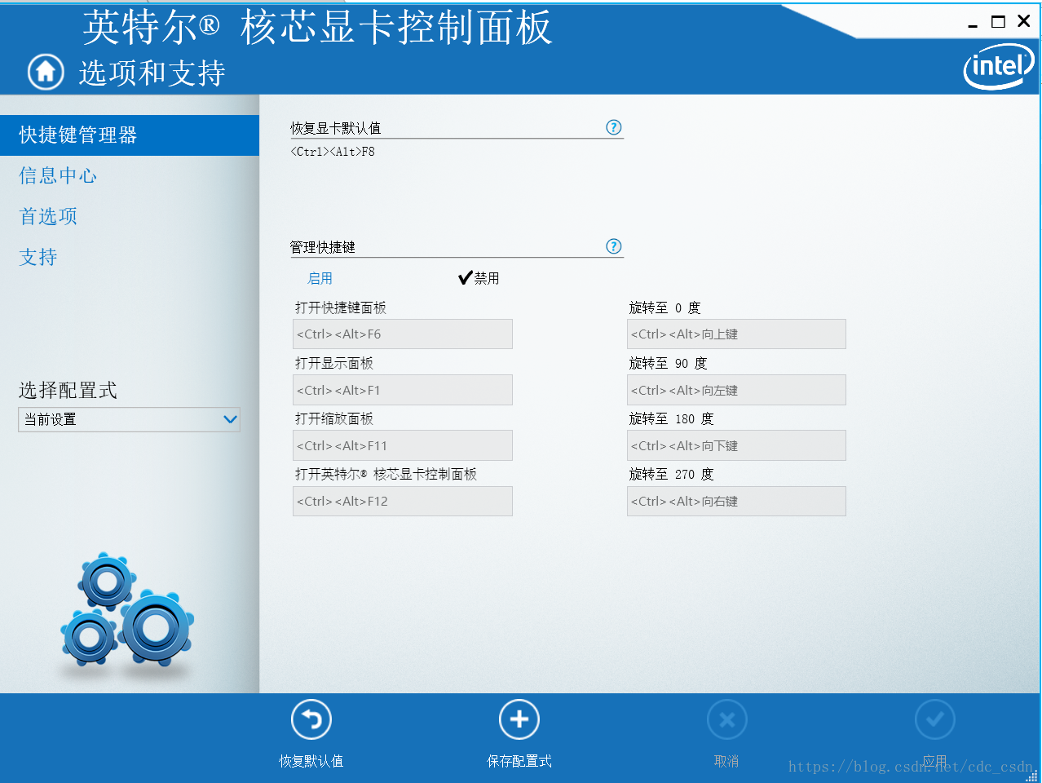This screenshot has height=783, width=1042.
Task: Click 旋转至 180 度 hotkey field
Action: click(x=736, y=445)
